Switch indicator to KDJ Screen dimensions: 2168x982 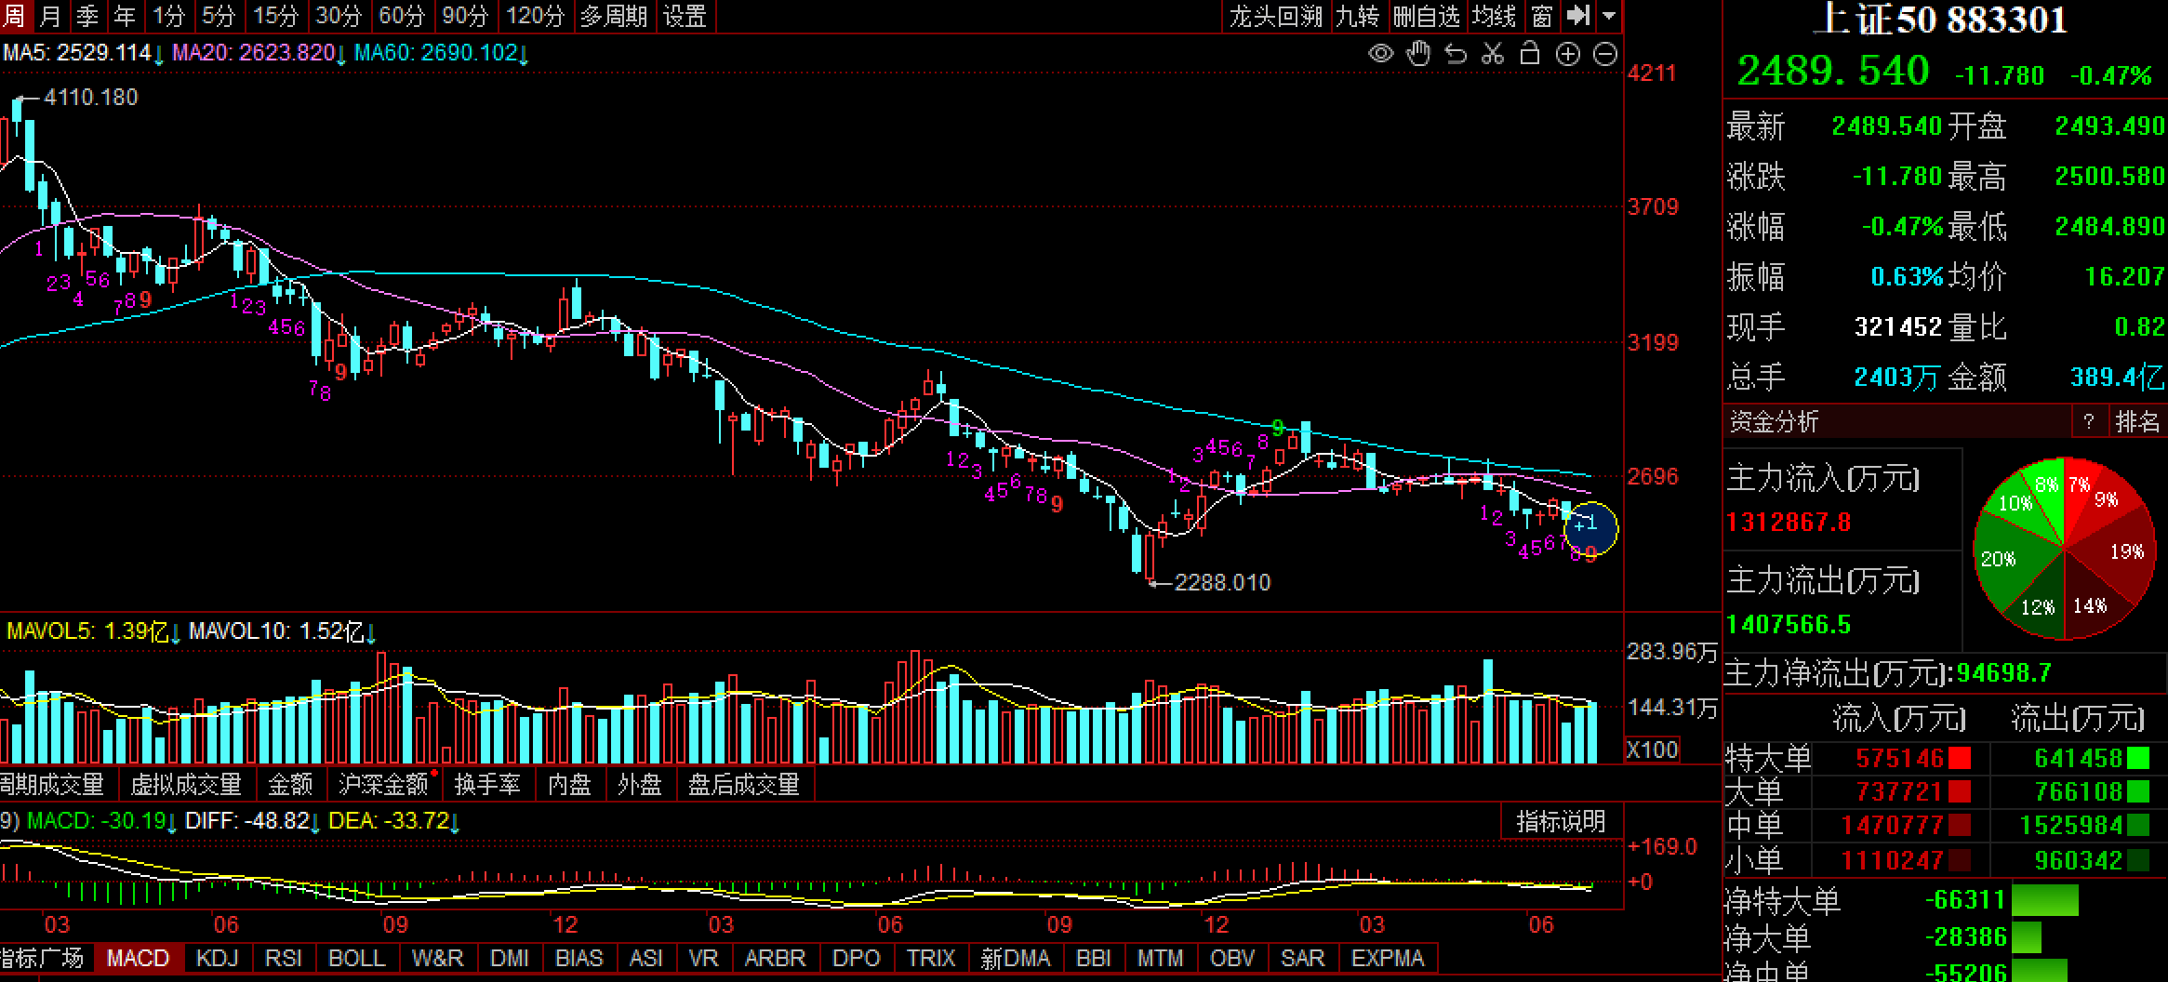coord(218,958)
